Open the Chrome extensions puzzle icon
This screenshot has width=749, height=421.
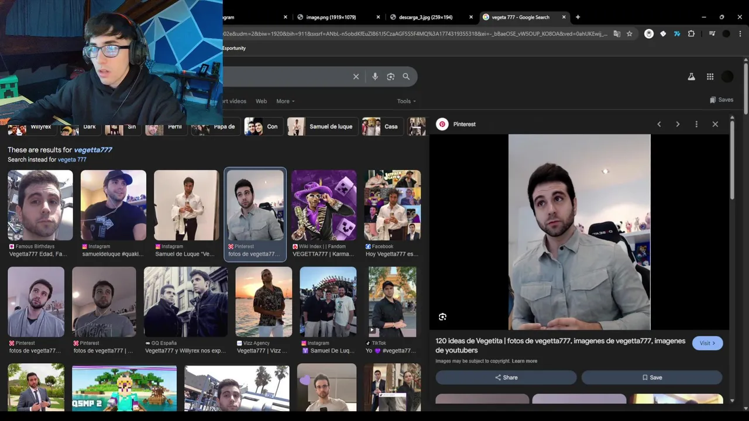[691, 34]
